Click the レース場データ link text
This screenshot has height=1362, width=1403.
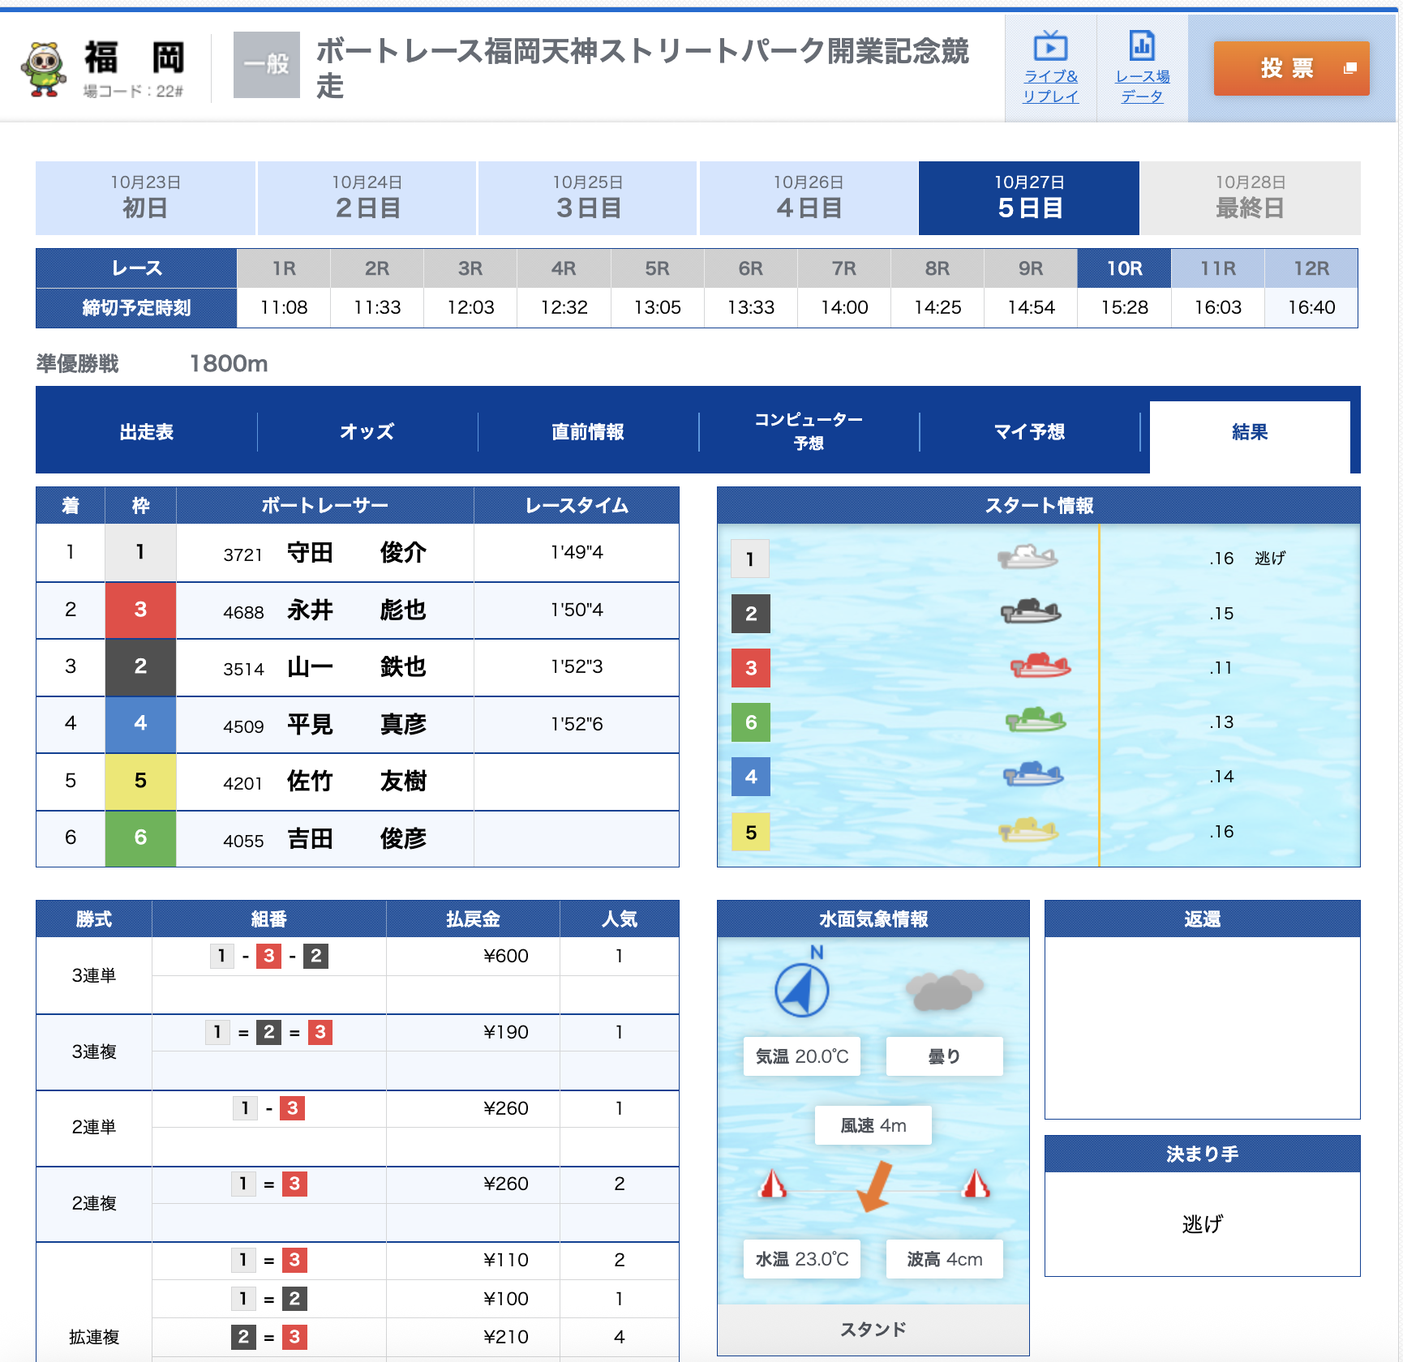(x=1142, y=86)
